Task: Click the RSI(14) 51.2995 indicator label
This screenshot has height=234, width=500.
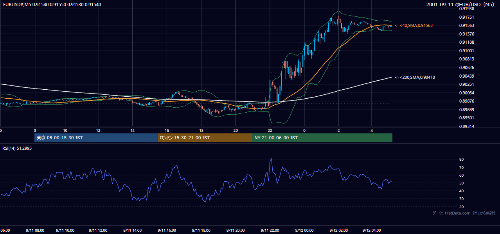Action: [x=16, y=148]
